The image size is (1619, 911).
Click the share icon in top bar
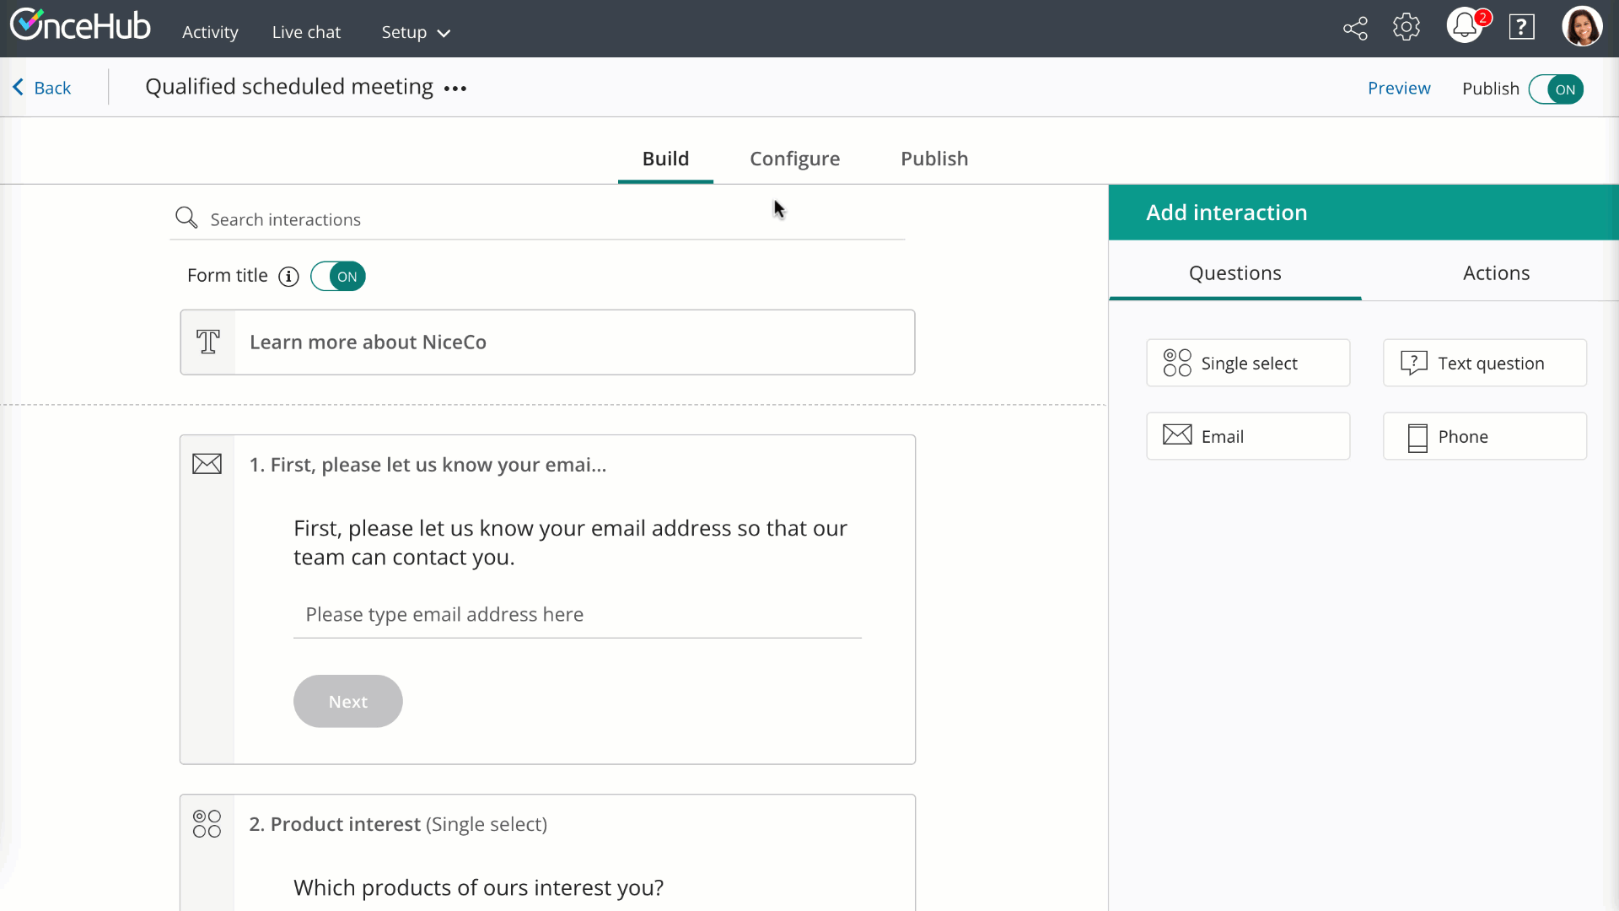1355,29
